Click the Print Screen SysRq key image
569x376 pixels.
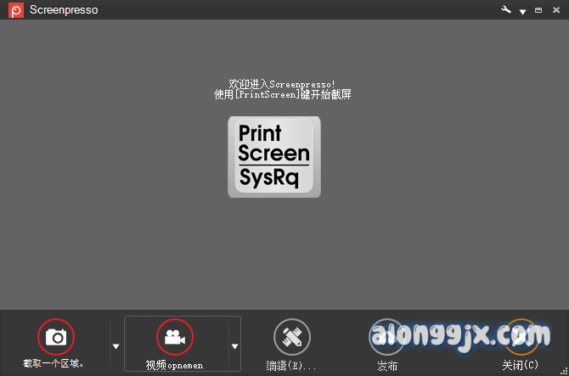click(x=273, y=157)
